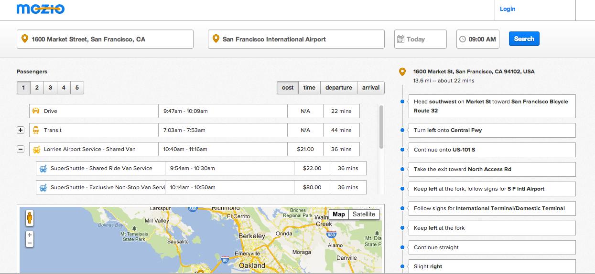Image resolution: width=595 pixels, height=274 pixels.
Task: Click the Transit bus icon
Action: click(x=36, y=130)
